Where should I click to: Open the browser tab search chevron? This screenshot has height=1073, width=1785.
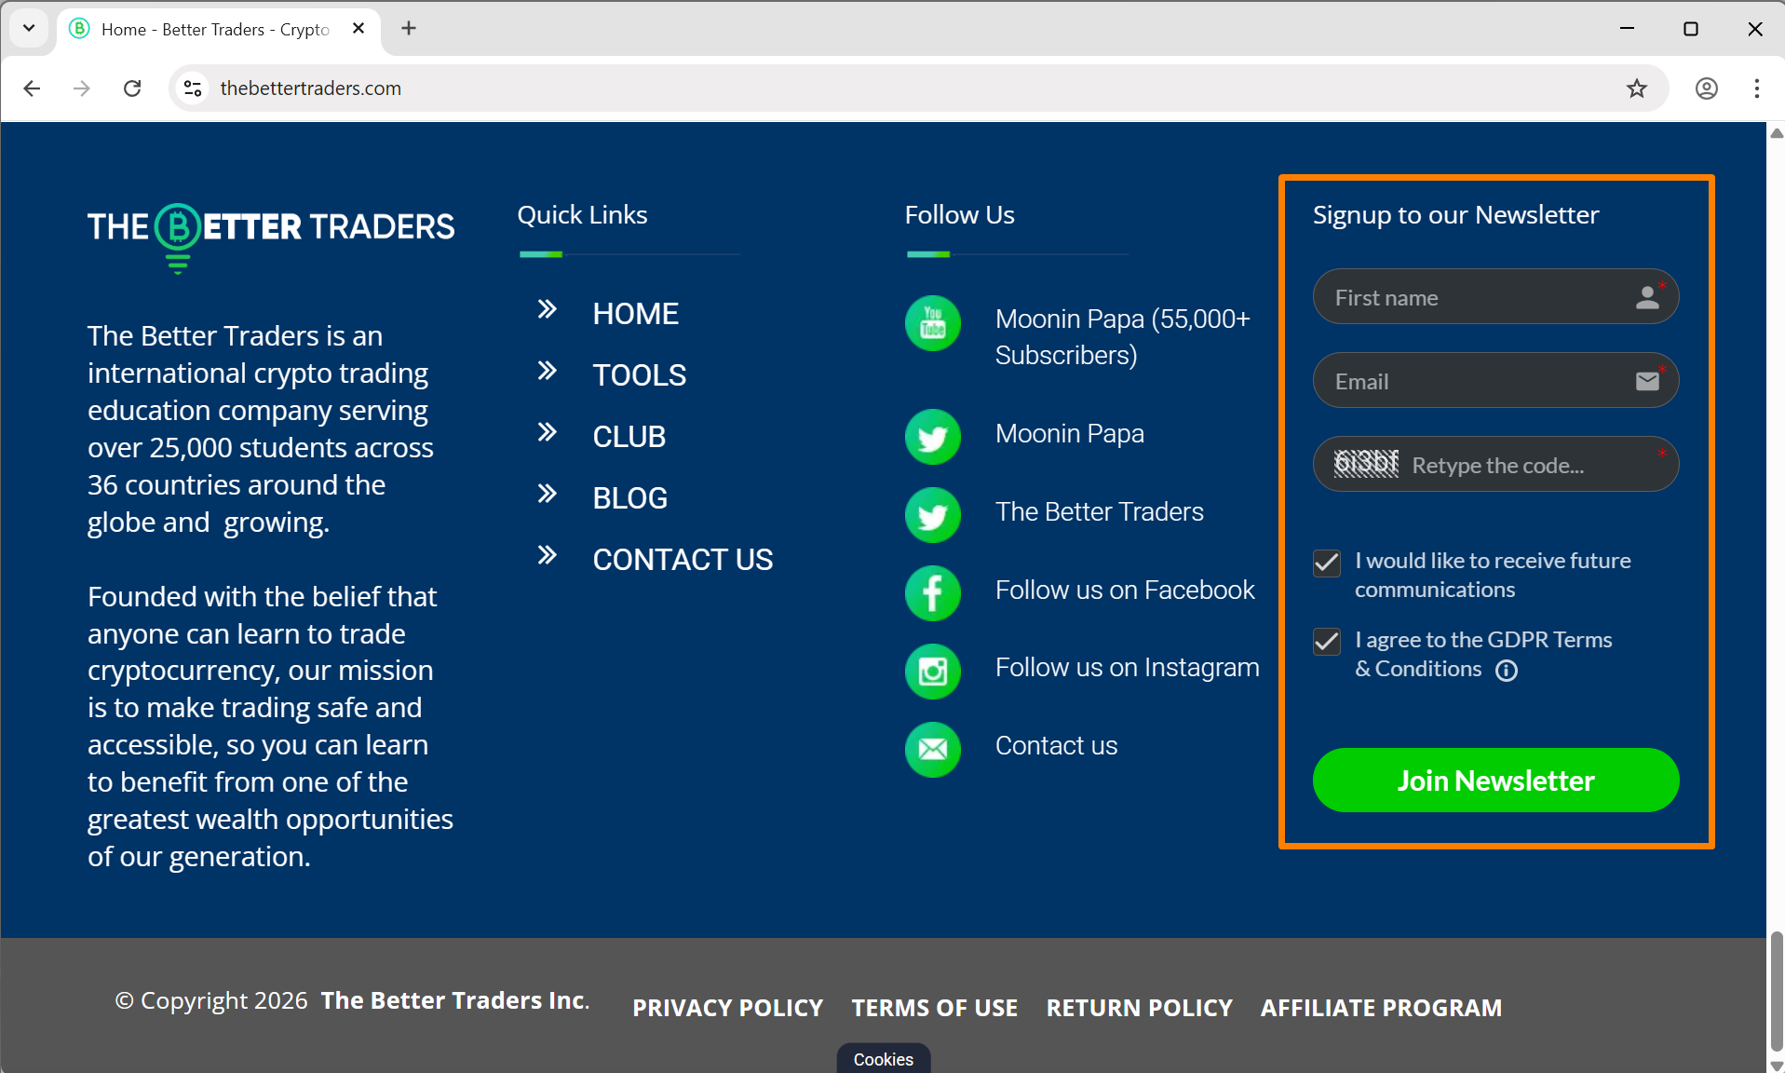[28, 28]
